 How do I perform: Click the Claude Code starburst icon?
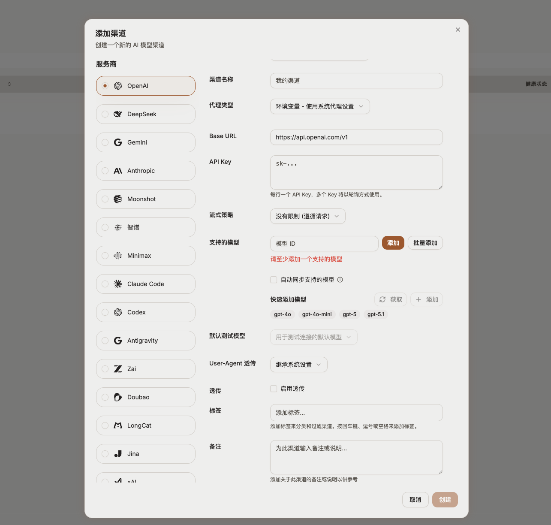(x=118, y=284)
